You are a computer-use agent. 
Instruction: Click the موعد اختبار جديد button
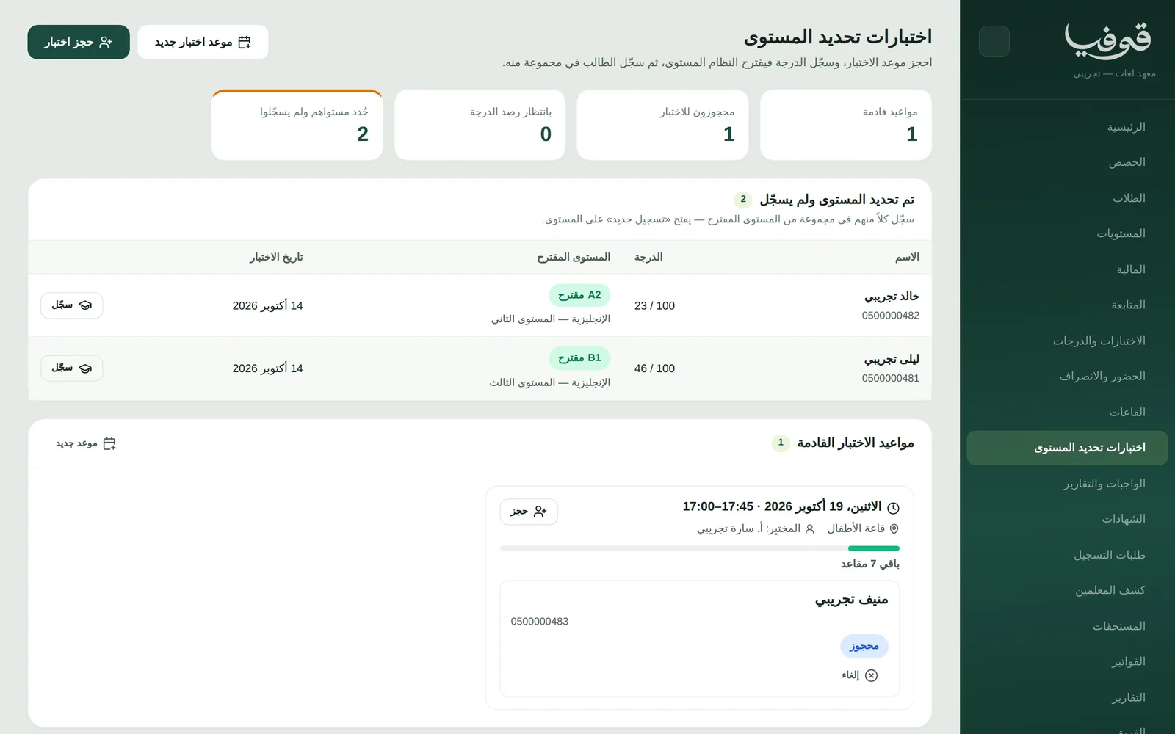(203, 42)
